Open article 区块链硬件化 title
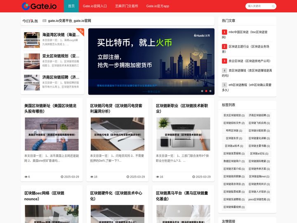The image size is (297, 223). pos(116,196)
